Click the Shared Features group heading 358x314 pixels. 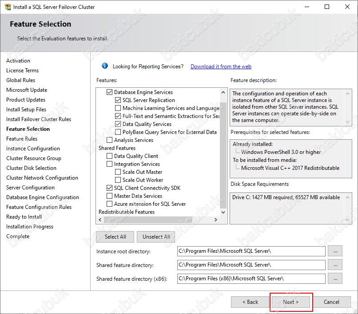(117, 148)
